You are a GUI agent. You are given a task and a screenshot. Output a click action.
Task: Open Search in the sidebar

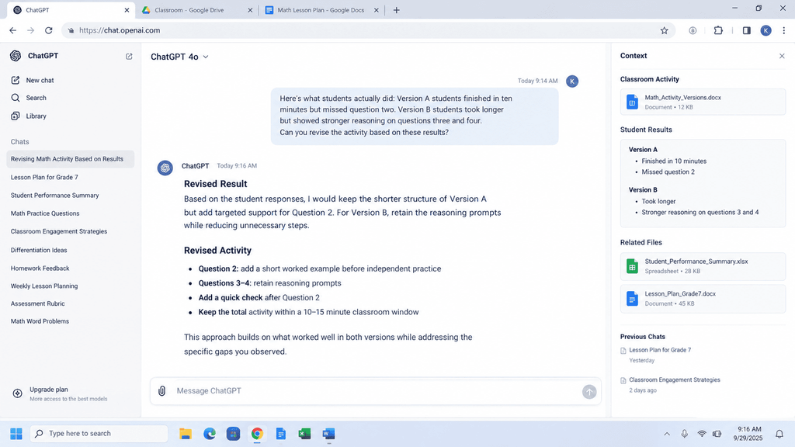coord(29,98)
